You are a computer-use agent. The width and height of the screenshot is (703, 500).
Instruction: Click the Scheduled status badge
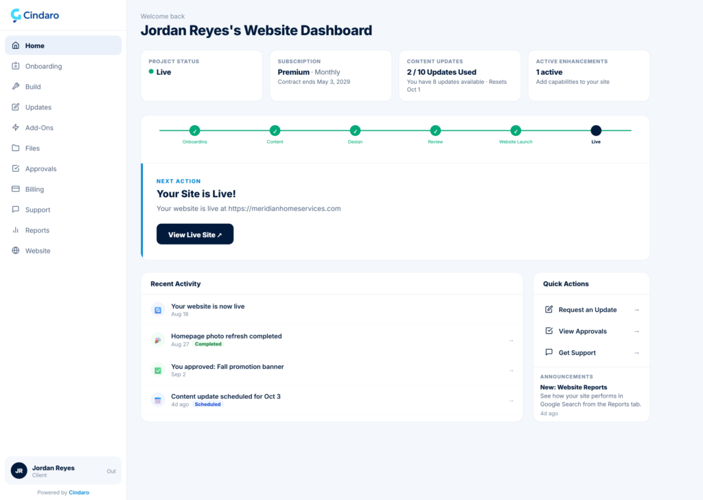point(207,404)
